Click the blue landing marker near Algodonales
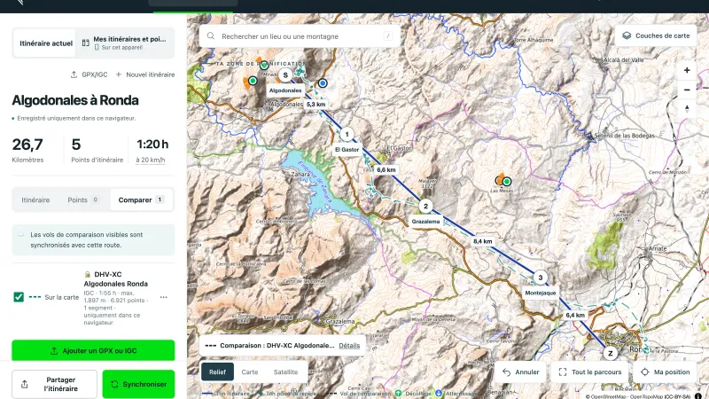The height and width of the screenshot is (399, 709). point(323,83)
